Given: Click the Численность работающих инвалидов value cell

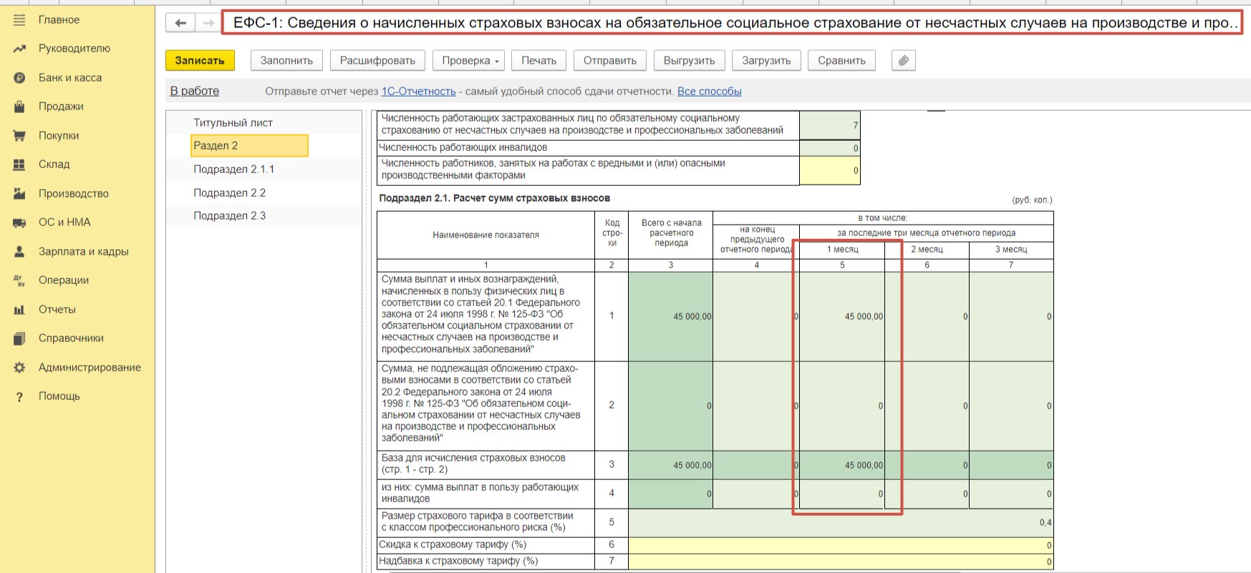Looking at the screenshot, I should 830,148.
